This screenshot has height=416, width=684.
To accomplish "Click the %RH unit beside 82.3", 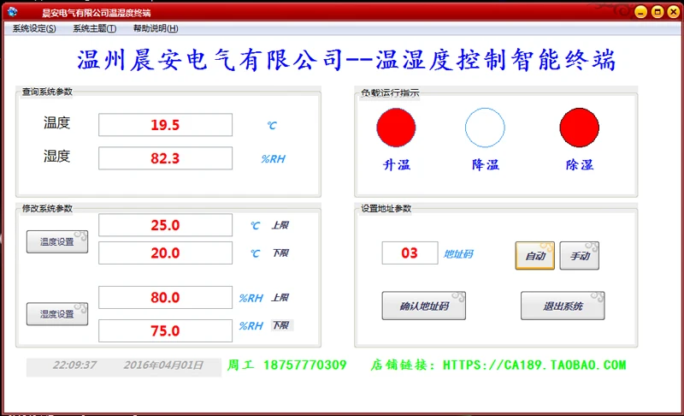I will [273, 159].
